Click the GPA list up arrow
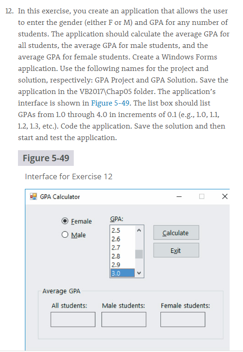This screenshot has width=243, height=352. [139, 230]
